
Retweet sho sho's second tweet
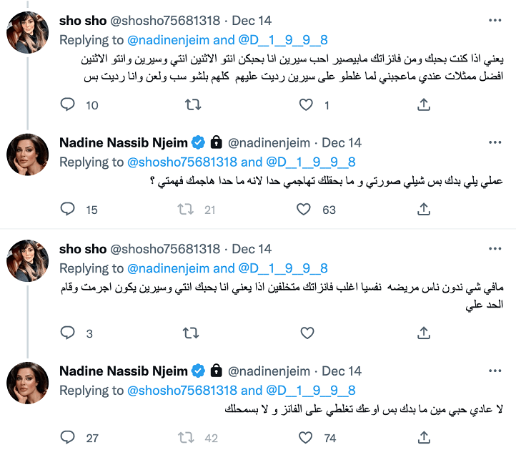(x=192, y=333)
